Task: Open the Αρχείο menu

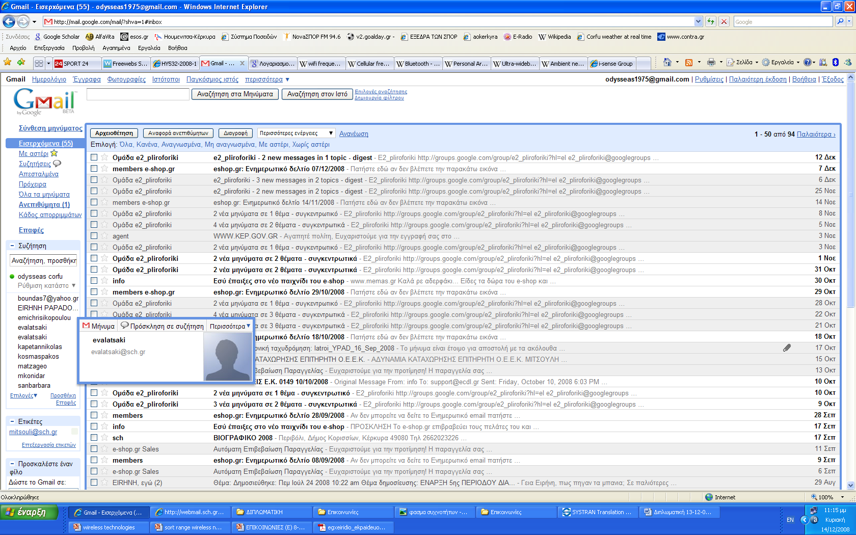Action: 18,48
